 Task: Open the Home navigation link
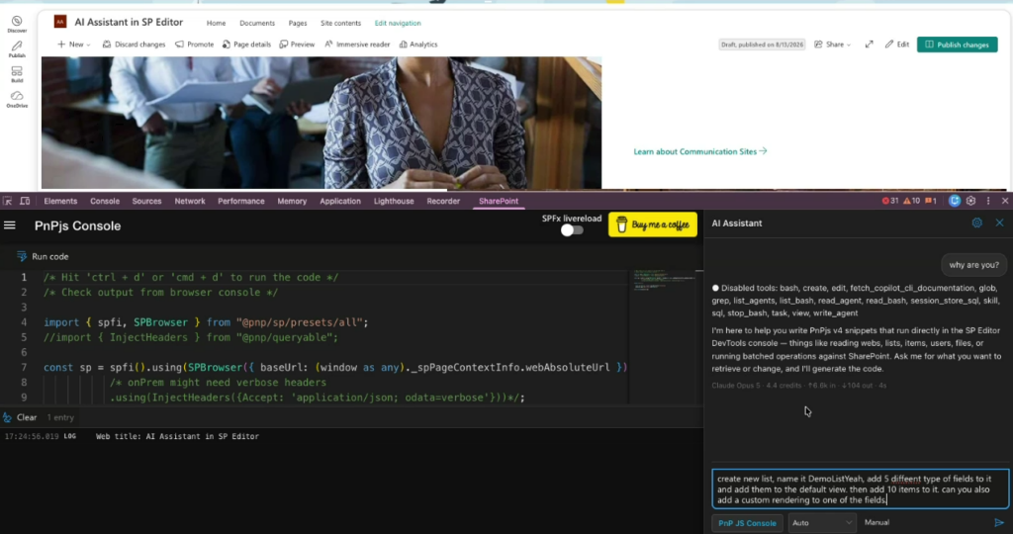pyautogui.click(x=216, y=24)
